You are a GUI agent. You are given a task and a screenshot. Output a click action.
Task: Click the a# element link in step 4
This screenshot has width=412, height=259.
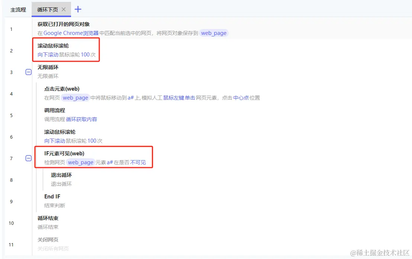point(131,98)
